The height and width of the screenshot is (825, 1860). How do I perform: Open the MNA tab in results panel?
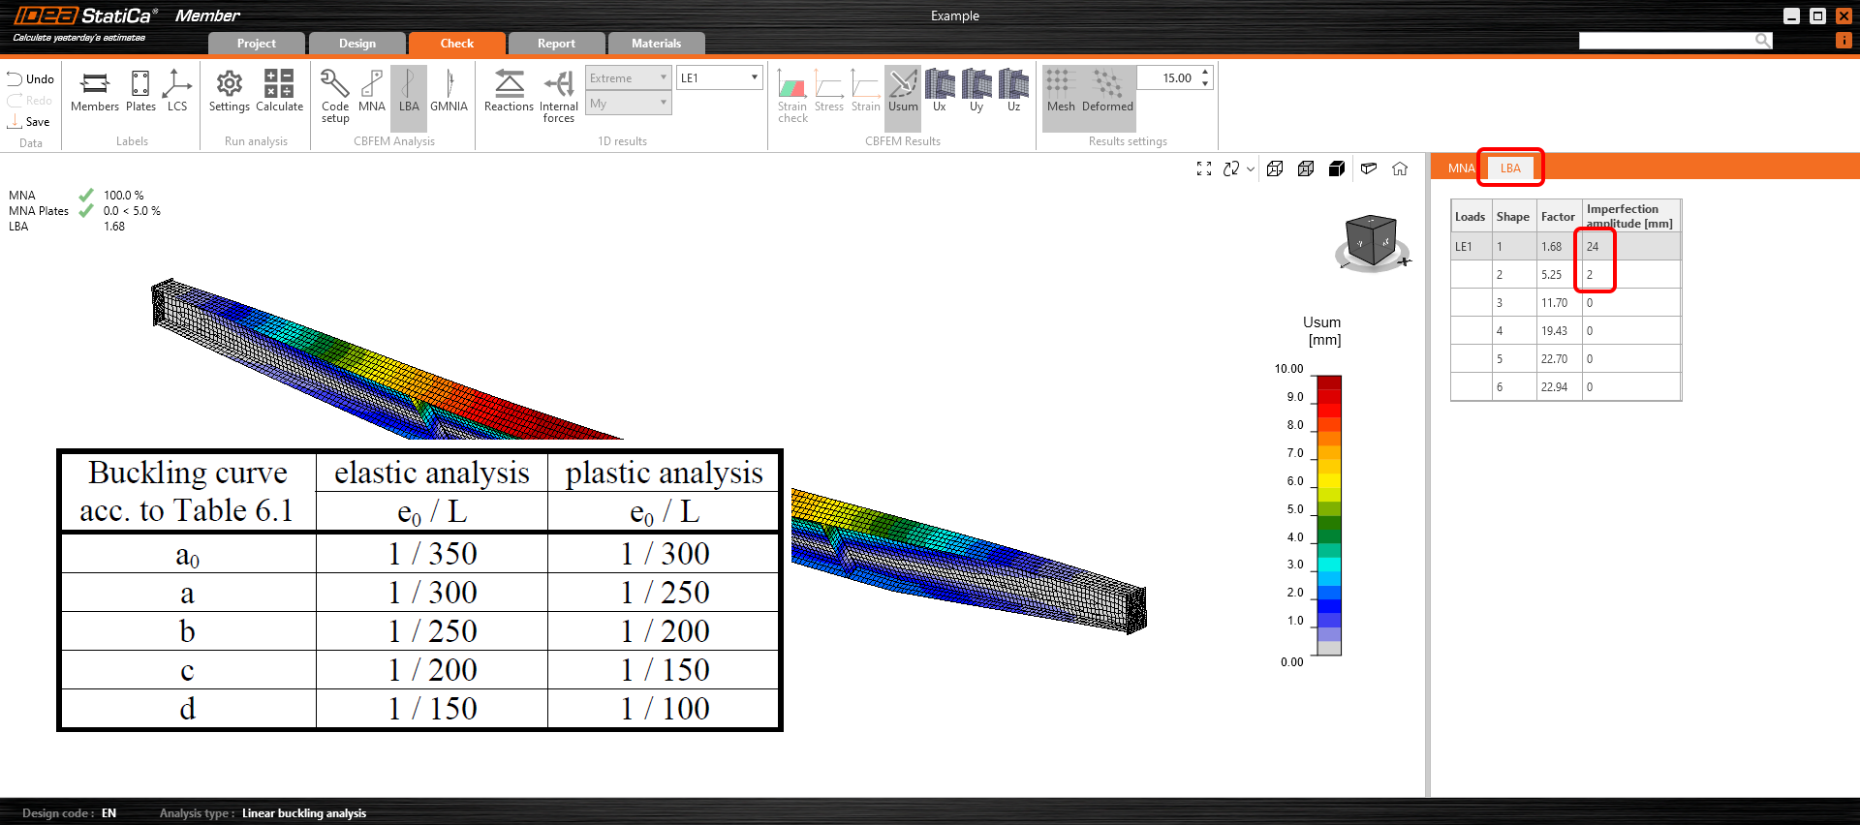tap(1461, 168)
